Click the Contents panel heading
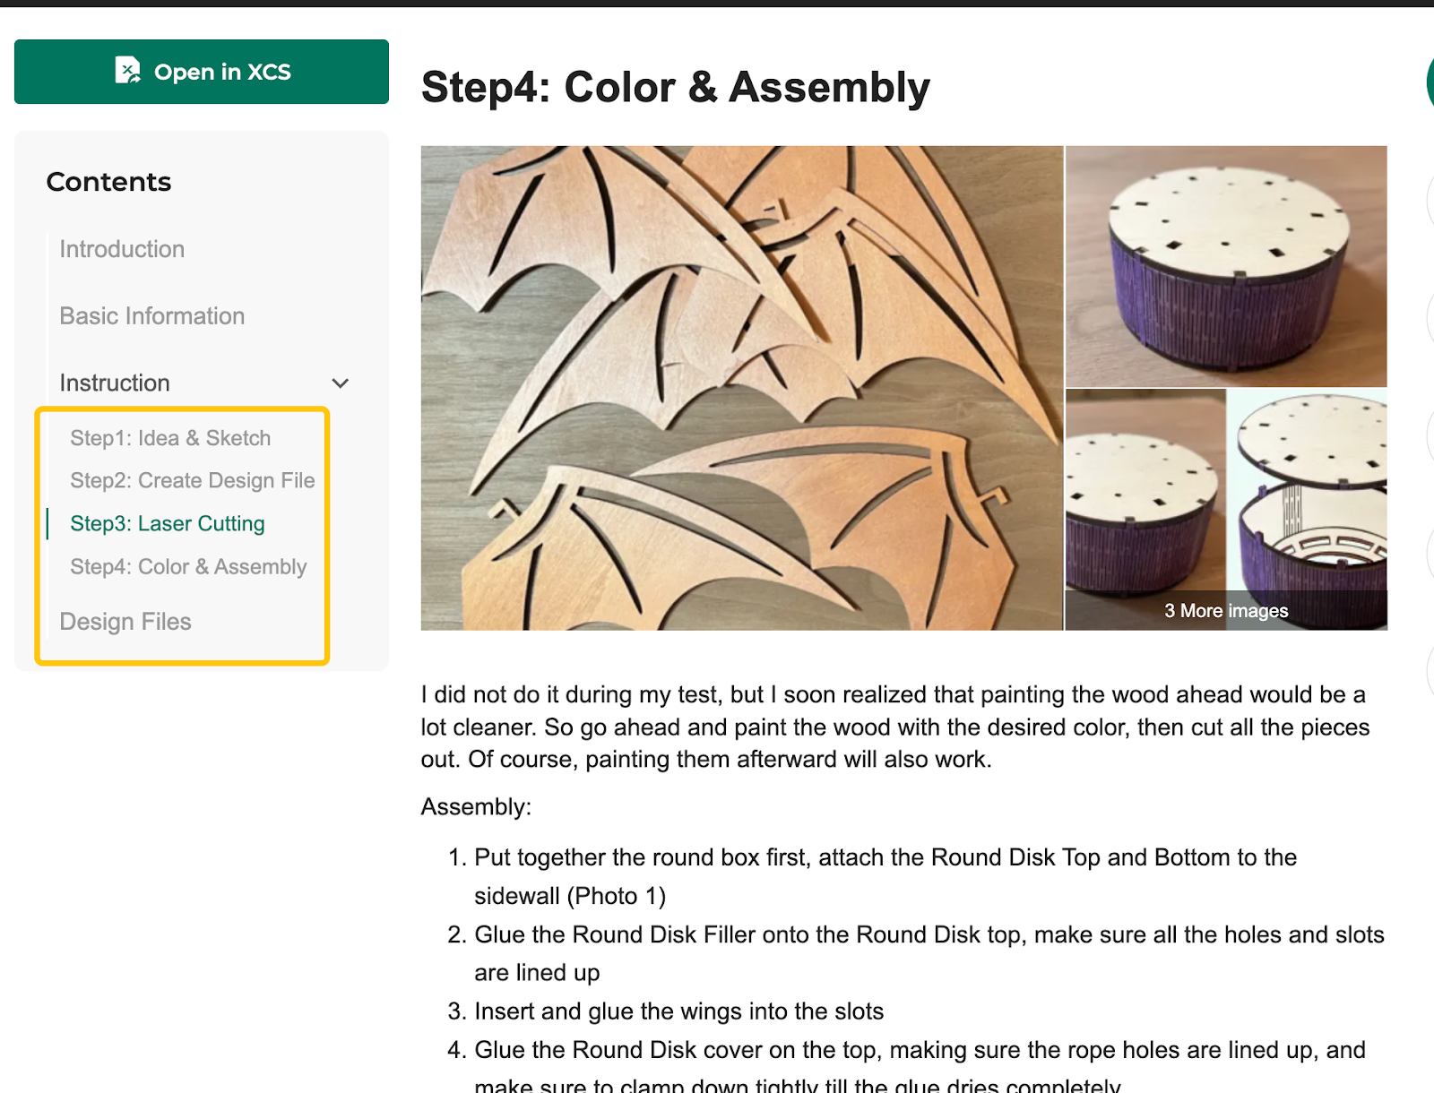Image resolution: width=1434 pixels, height=1093 pixels. click(x=108, y=182)
